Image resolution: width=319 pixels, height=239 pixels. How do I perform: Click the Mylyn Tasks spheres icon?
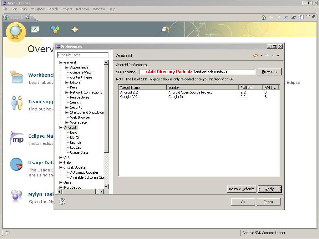click(17, 196)
